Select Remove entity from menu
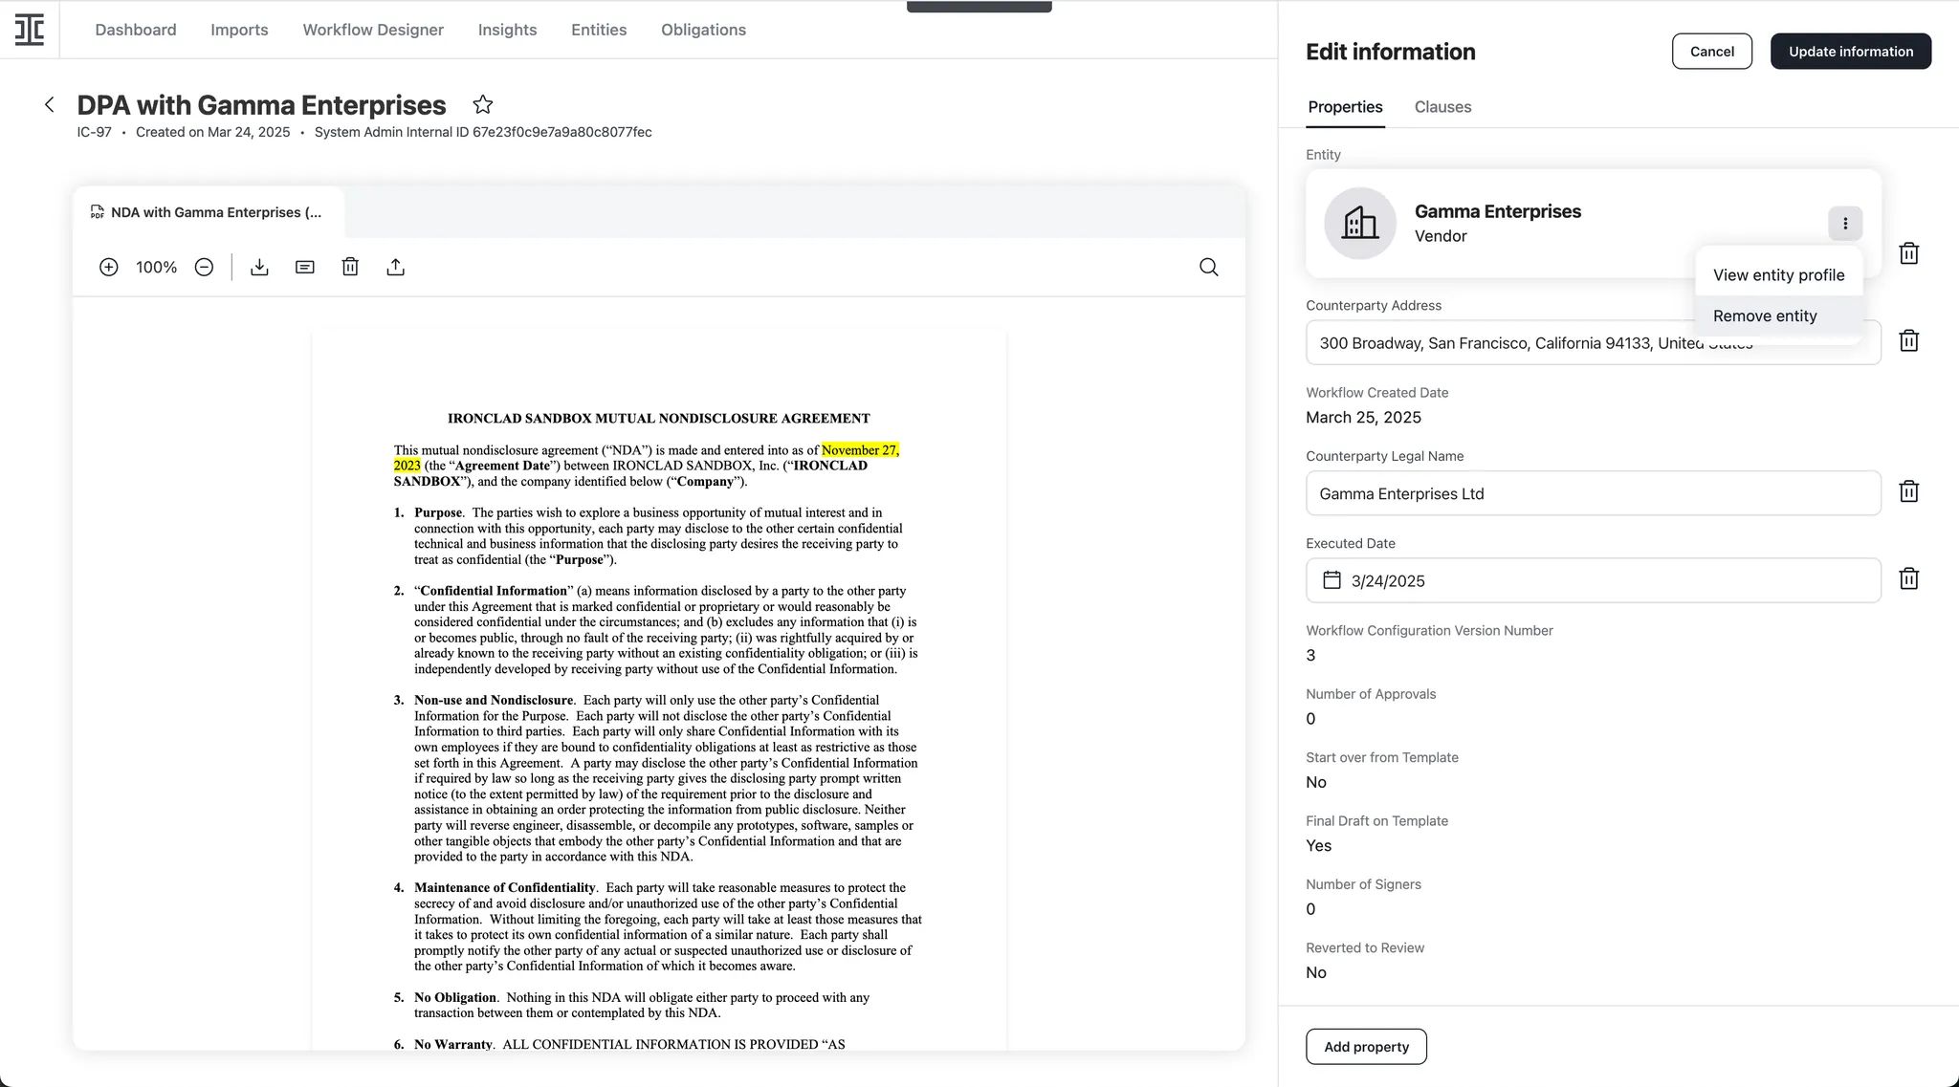The width and height of the screenshot is (1959, 1087). coord(1765,315)
